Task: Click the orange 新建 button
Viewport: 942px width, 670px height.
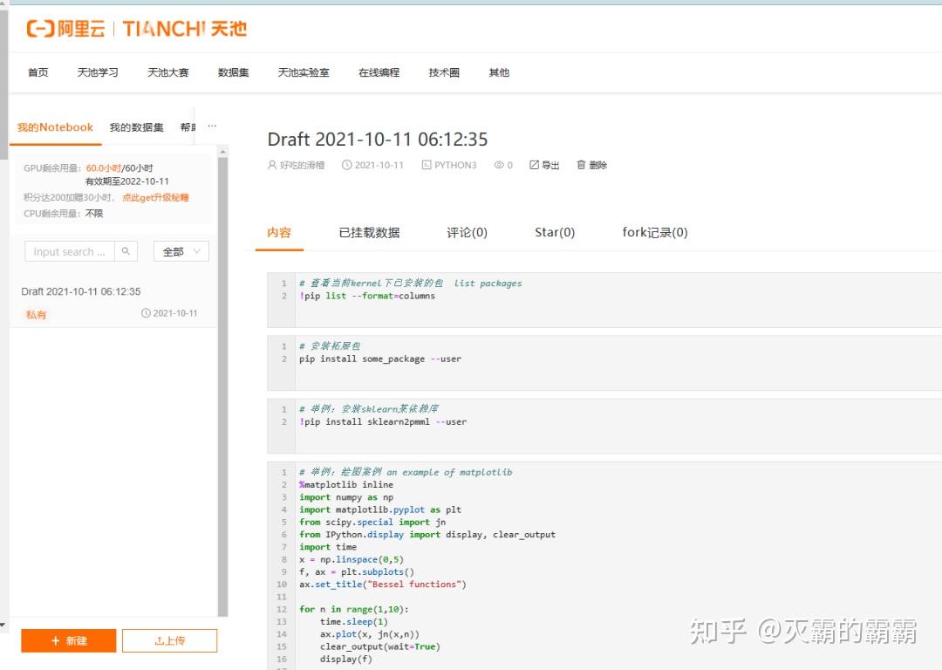Action: 68,640
